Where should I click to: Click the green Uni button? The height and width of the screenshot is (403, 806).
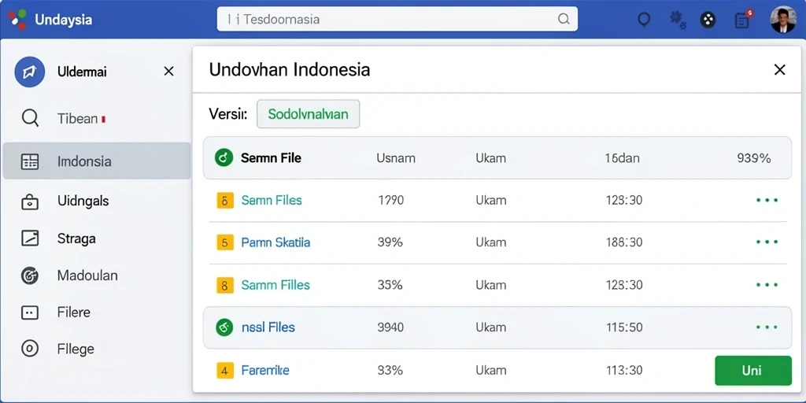753,370
